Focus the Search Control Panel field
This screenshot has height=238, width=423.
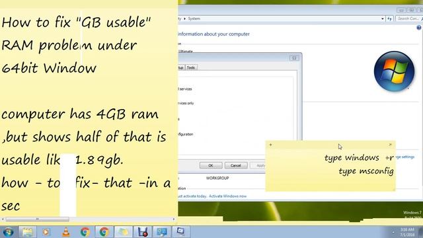tap(408, 19)
